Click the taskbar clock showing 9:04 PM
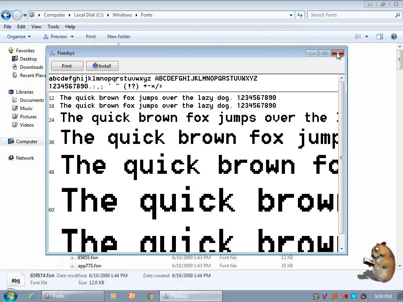This screenshot has width=403, height=302. click(x=383, y=296)
